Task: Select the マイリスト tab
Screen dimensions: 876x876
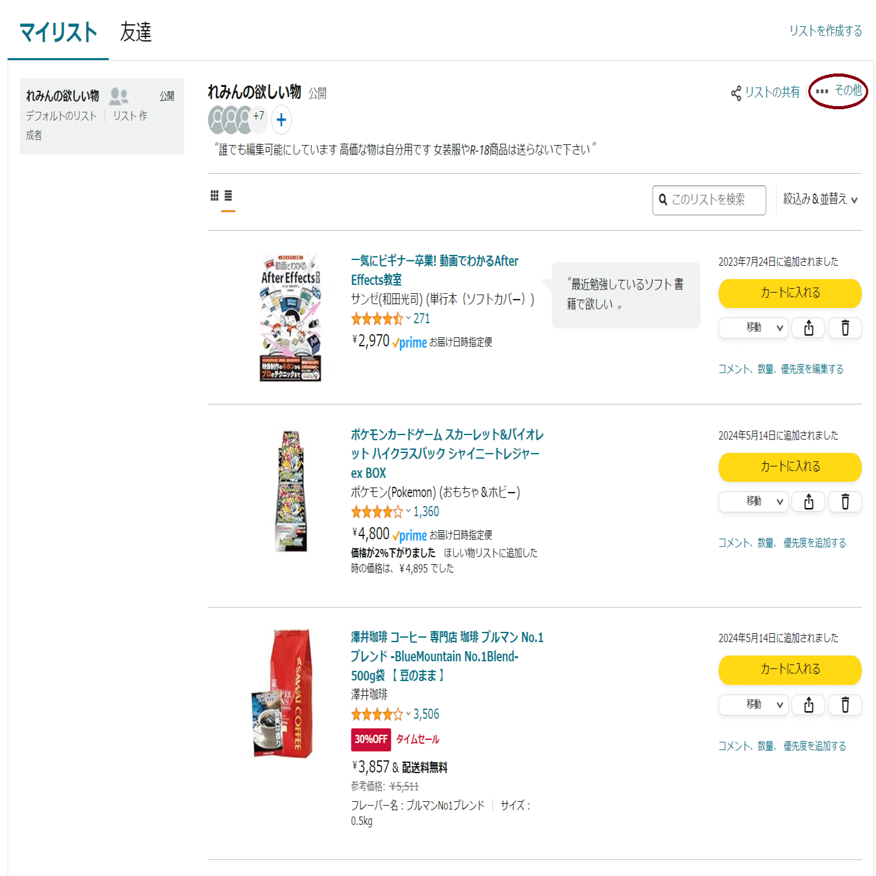Action: (x=57, y=31)
